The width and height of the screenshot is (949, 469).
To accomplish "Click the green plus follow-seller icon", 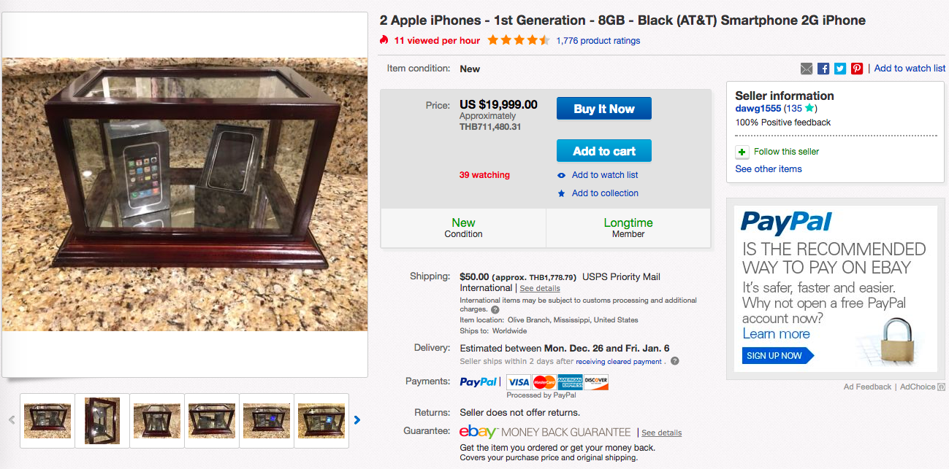I will [742, 152].
